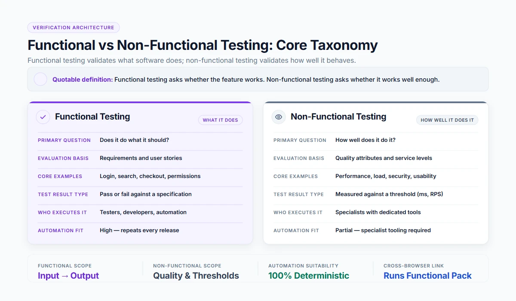Click the '100% Deterministic' value
Viewport: 516px width, 301px height.
tap(309, 276)
